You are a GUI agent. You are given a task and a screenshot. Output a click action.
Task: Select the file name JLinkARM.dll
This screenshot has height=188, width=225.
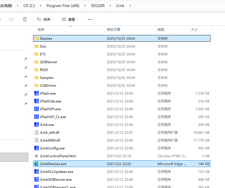(x=50, y=140)
